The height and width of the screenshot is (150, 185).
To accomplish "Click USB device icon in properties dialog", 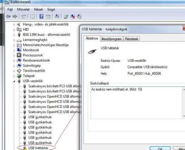I will click(x=92, y=51).
